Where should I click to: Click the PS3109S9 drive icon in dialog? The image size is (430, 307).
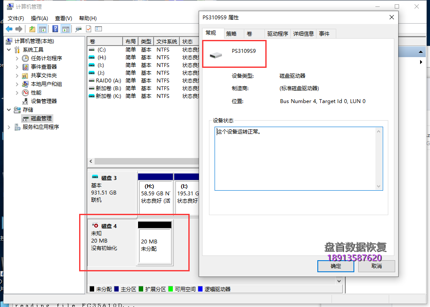tap(216, 55)
